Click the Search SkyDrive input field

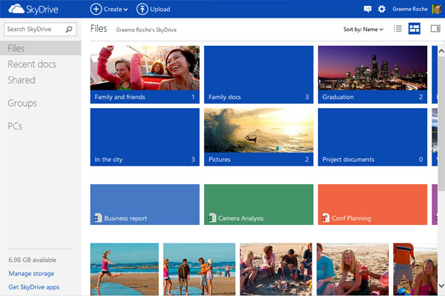click(x=35, y=30)
